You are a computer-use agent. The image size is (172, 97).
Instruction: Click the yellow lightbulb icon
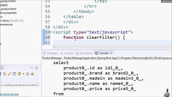click(x=19, y=74)
